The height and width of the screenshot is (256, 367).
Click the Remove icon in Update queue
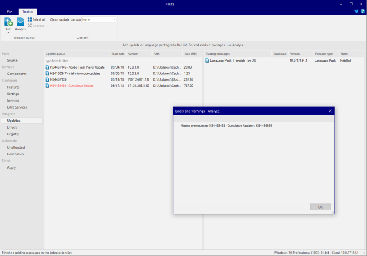tap(36, 26)
